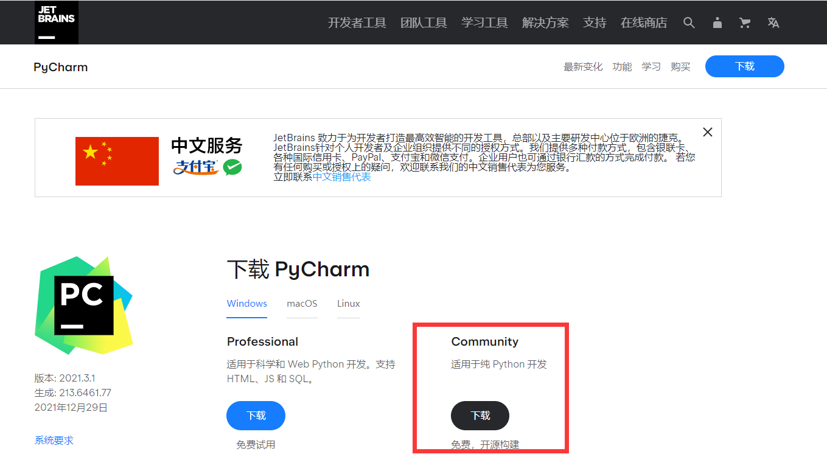Open the site search icon

point(689,23)
